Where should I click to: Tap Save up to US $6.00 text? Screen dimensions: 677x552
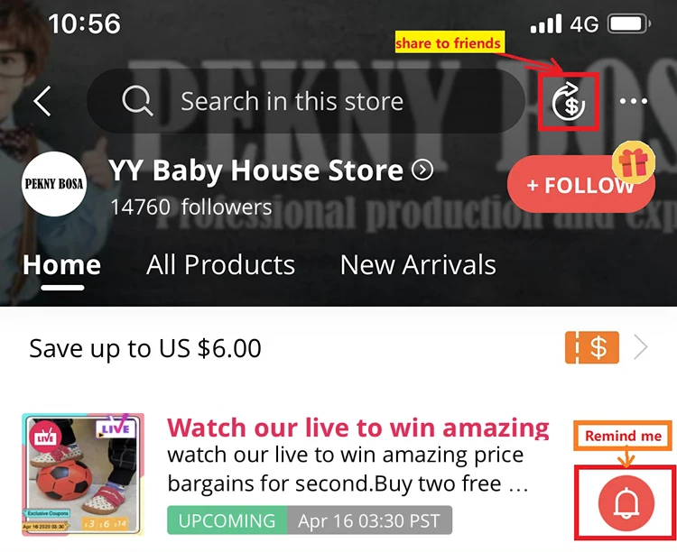click(145, 348)
